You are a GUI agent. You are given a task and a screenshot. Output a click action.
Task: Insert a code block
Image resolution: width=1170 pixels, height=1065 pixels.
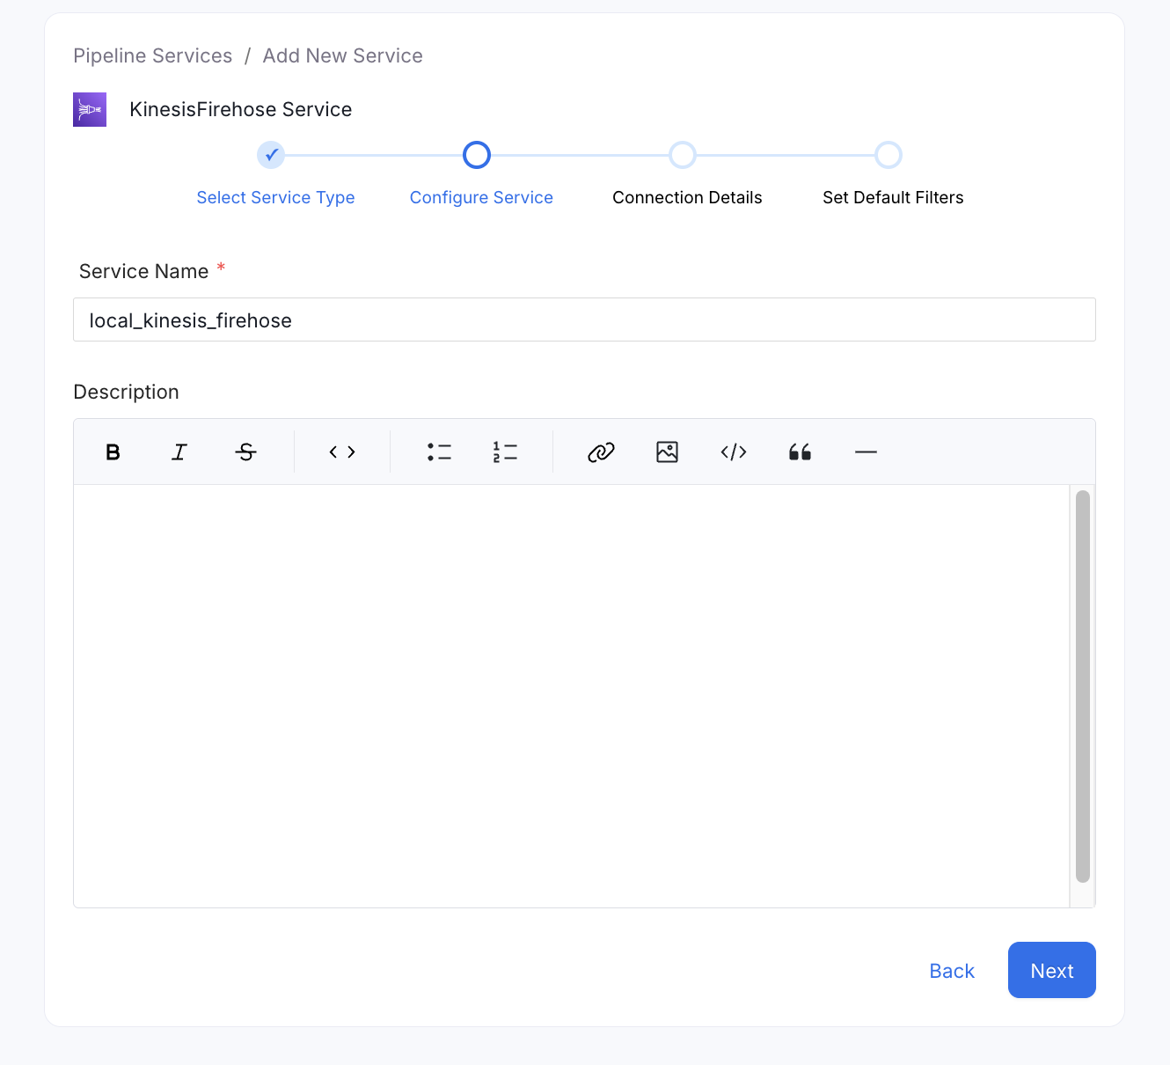coord(734,452)
